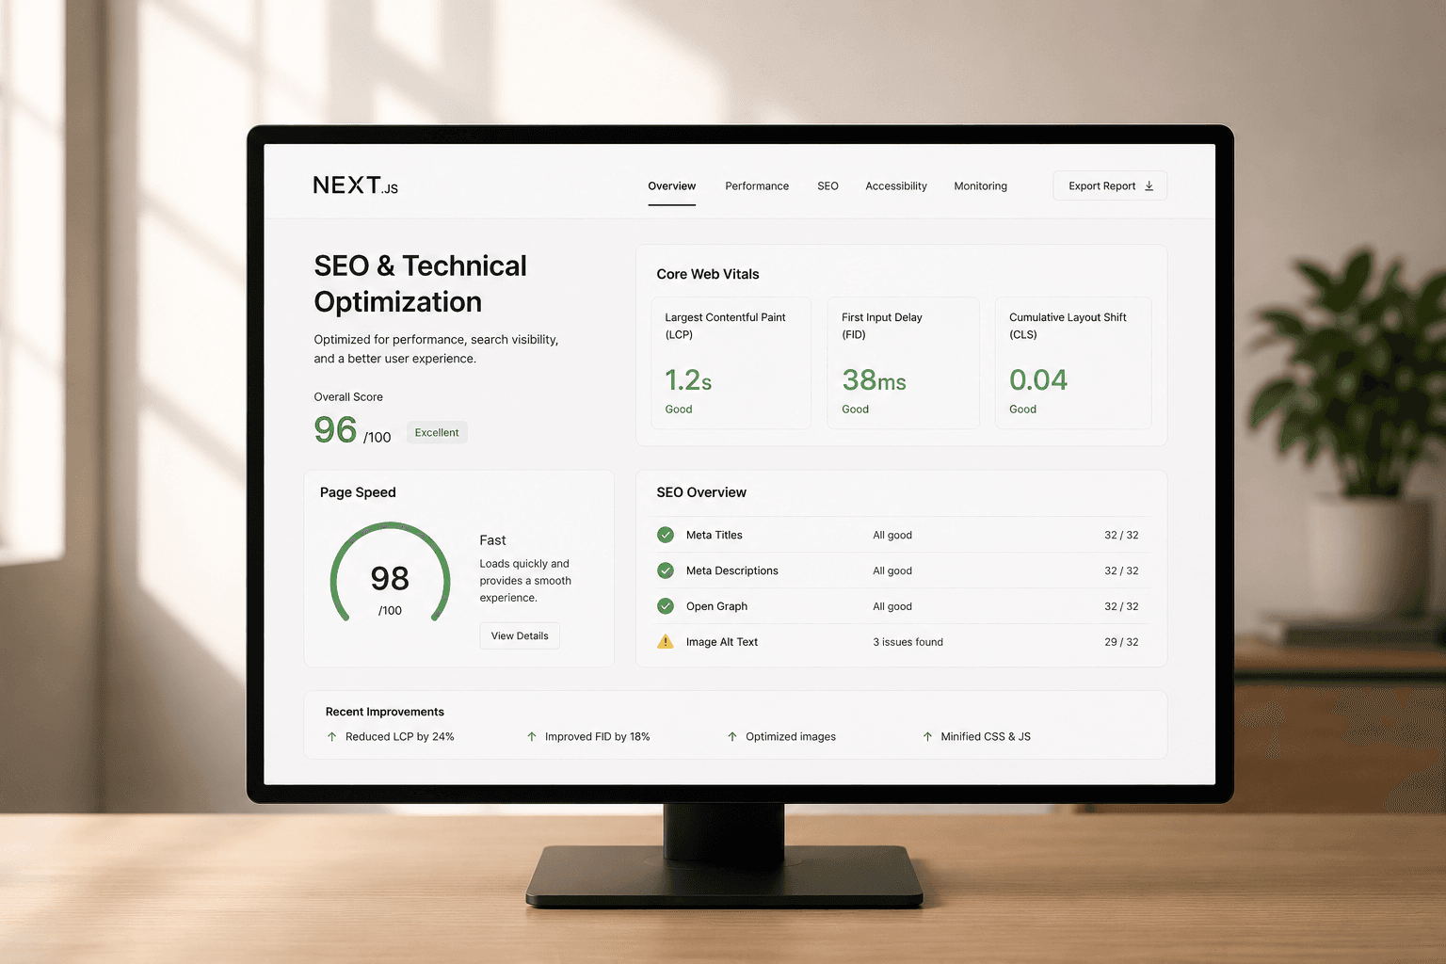Image resolution: width=1446 pixels, height=964 pixels.
Task: Click 'All good' in Open Graph row
Action: pos(892,606)
